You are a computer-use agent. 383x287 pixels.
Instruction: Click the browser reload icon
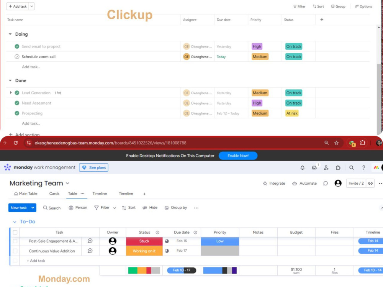click(16, 143)
